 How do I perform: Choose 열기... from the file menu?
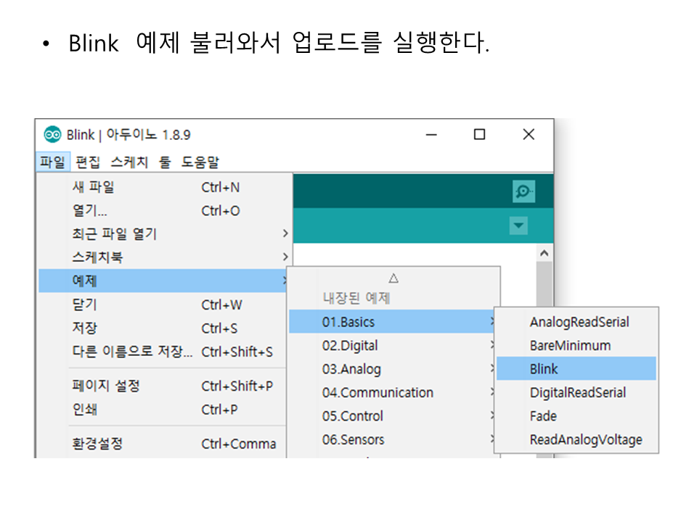click(165, 210)
